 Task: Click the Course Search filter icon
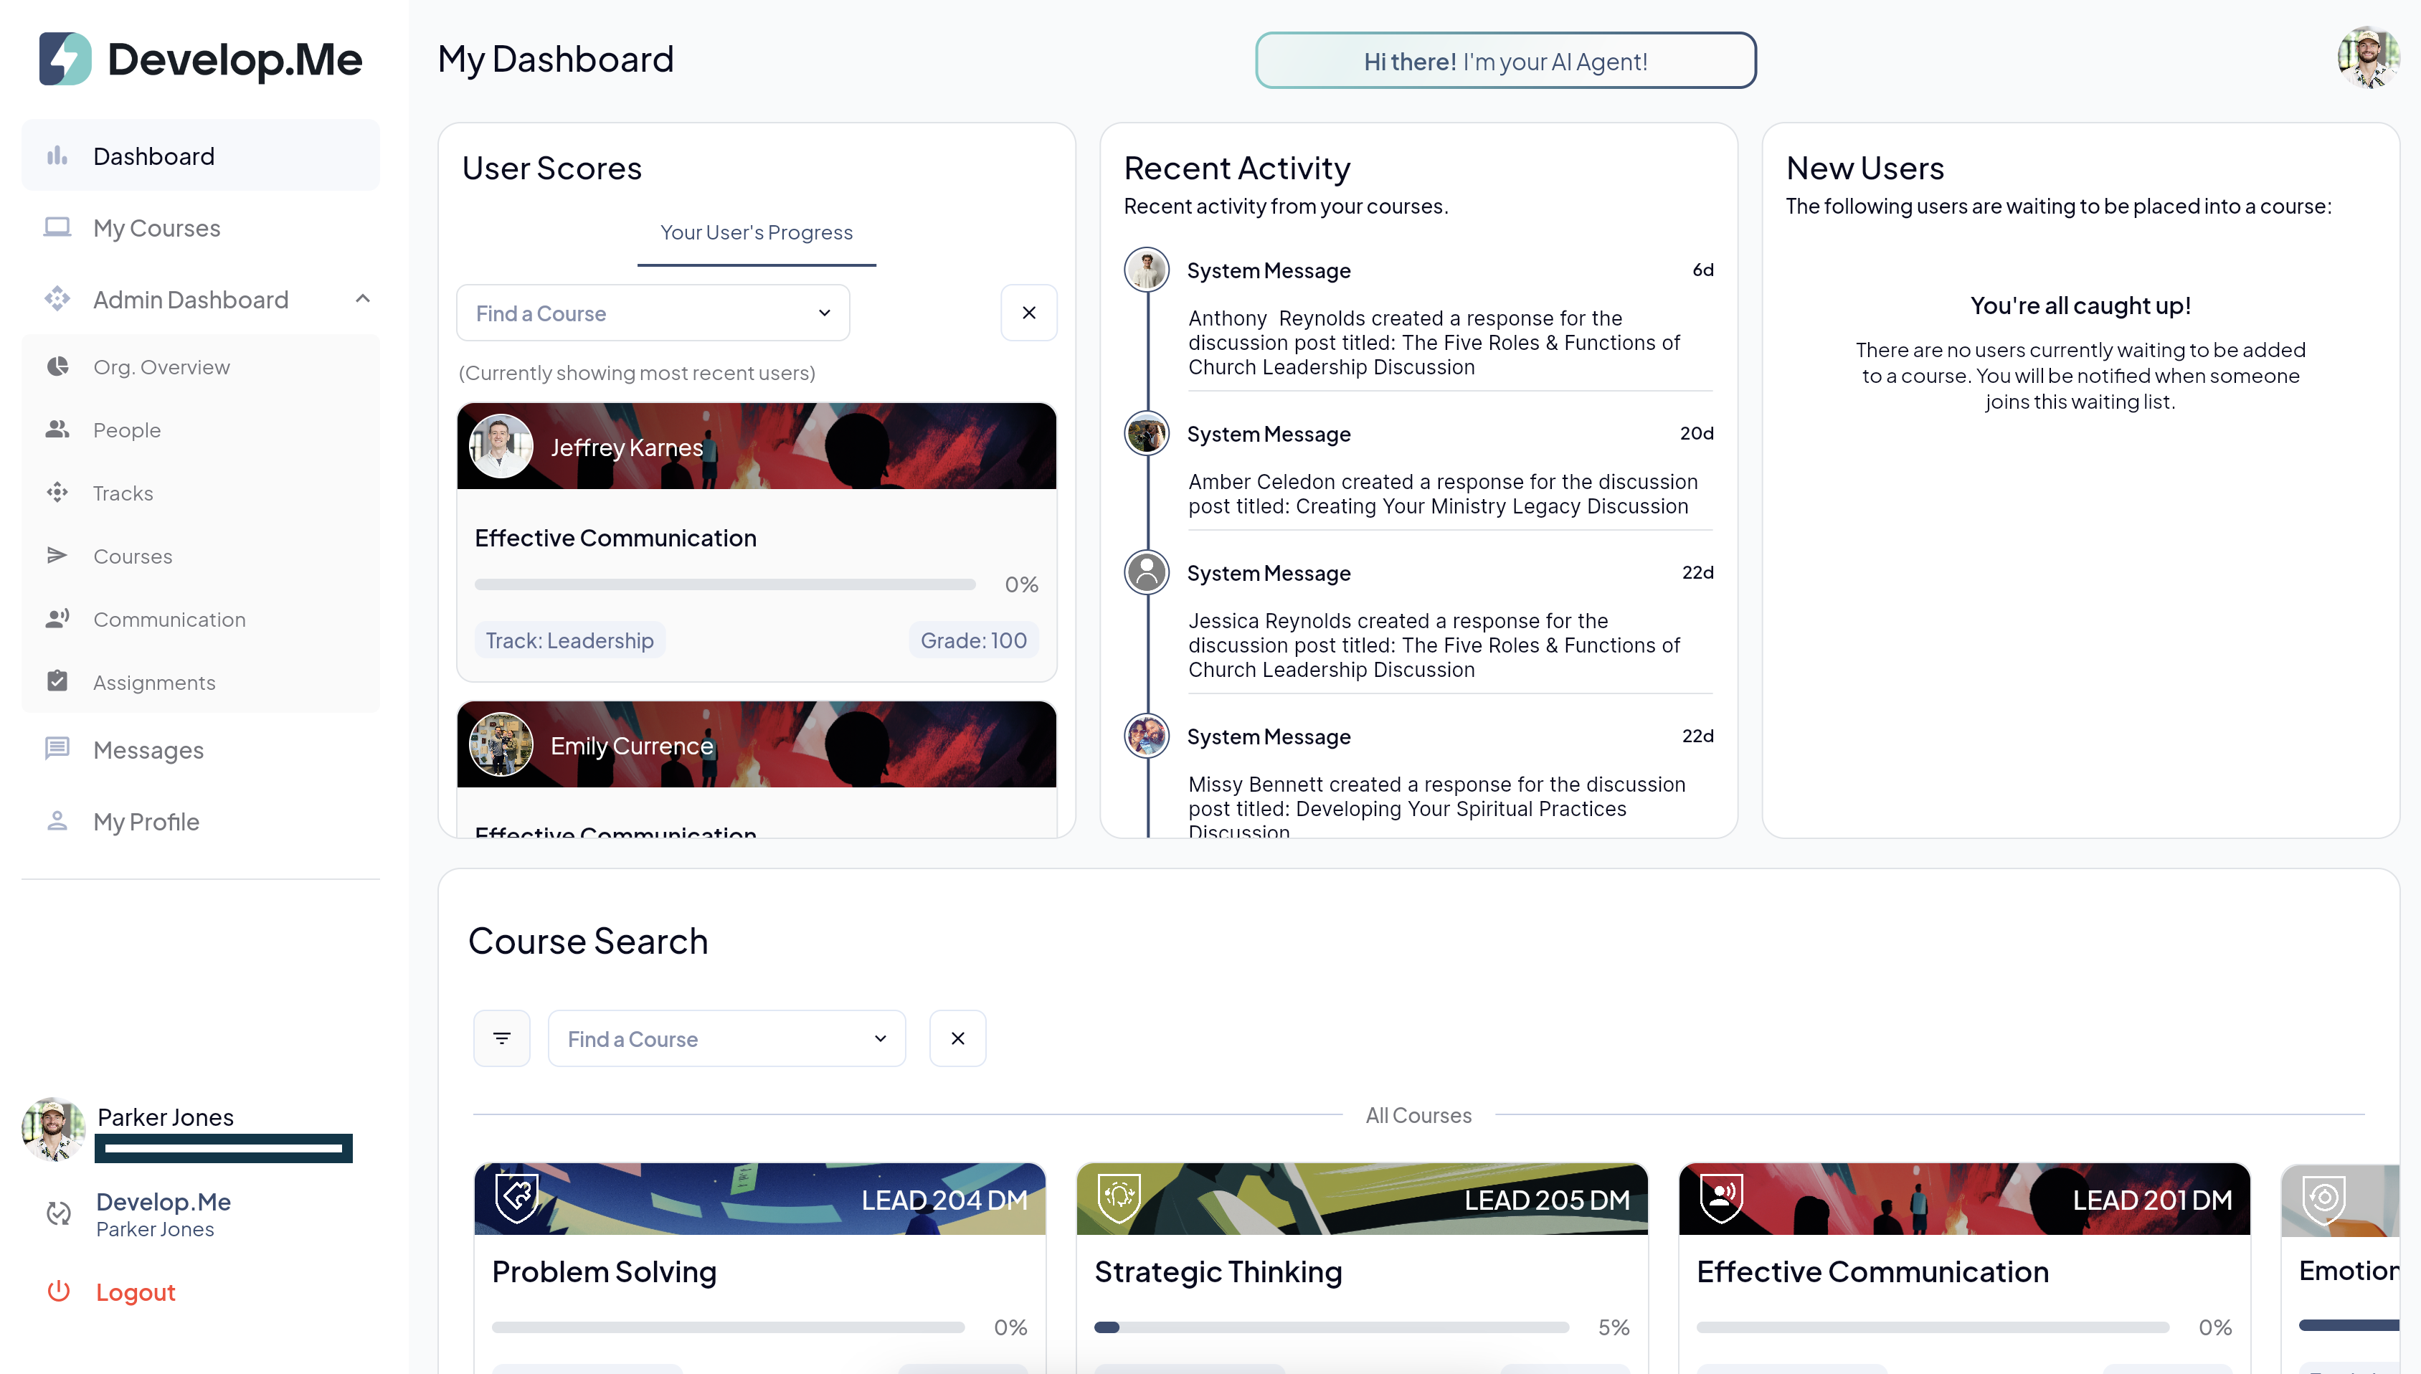pos(501,1038)
